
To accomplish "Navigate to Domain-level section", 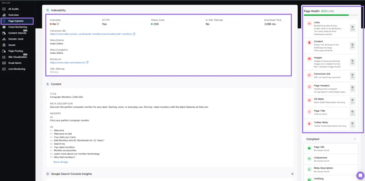I will (x=16, y=39).
